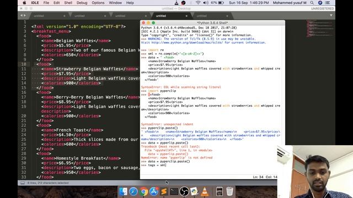The image size is (353, 198).
Task: Open the Wi-Fi status menu
Action: pos(198,3)
